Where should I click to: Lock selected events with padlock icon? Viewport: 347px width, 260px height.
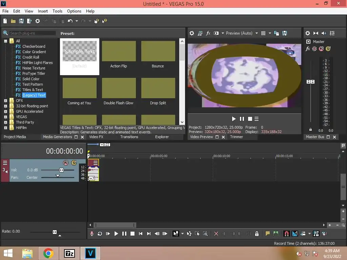(x=257, y=234)
